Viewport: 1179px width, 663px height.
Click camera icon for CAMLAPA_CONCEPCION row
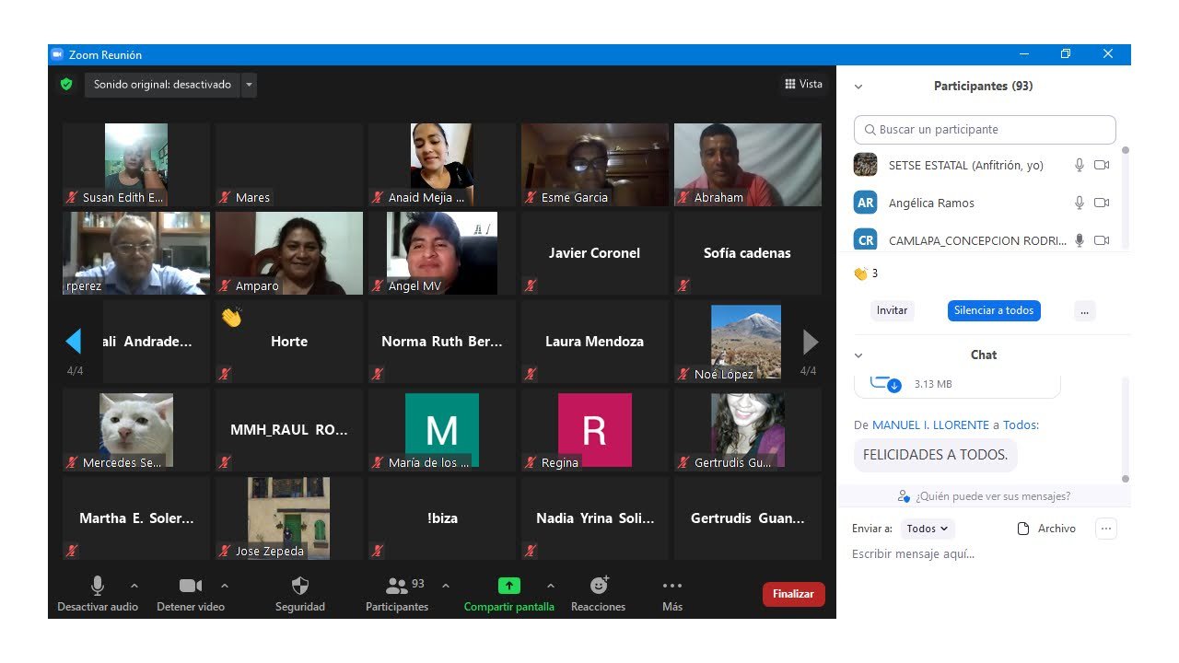pyautogui.click(x=1102, y=240)
